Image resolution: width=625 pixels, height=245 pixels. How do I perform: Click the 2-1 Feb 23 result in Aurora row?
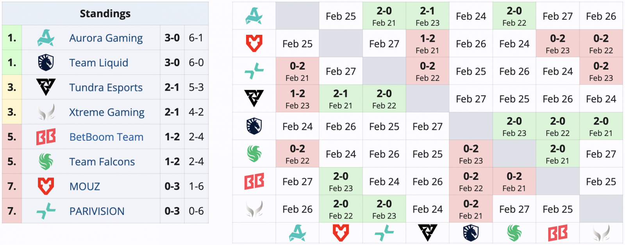(427, 16)
